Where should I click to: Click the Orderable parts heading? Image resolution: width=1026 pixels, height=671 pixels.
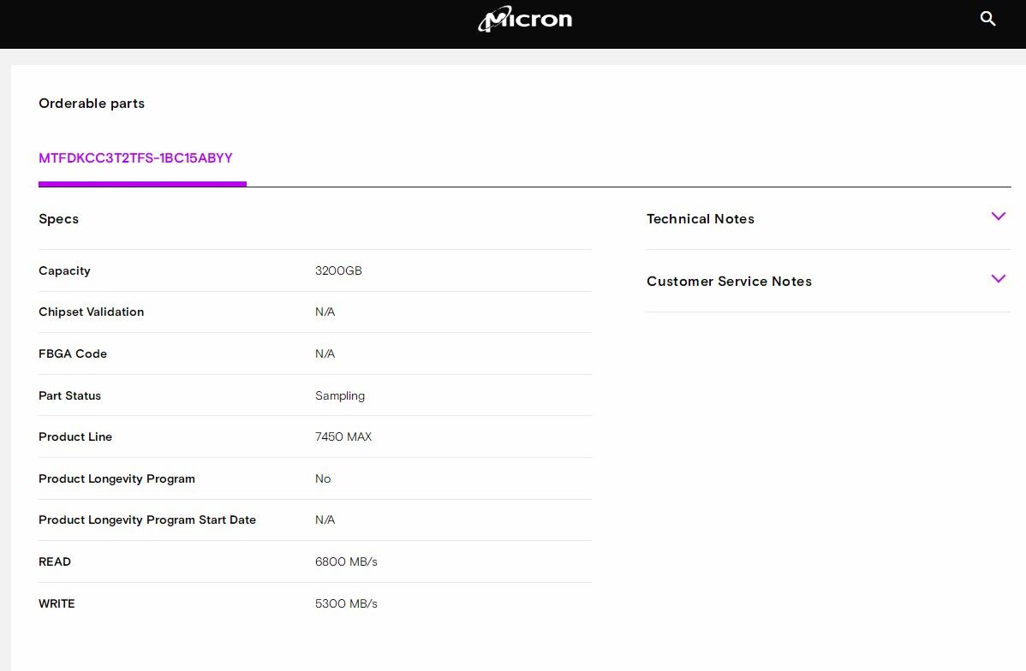[x=92, y=104]
